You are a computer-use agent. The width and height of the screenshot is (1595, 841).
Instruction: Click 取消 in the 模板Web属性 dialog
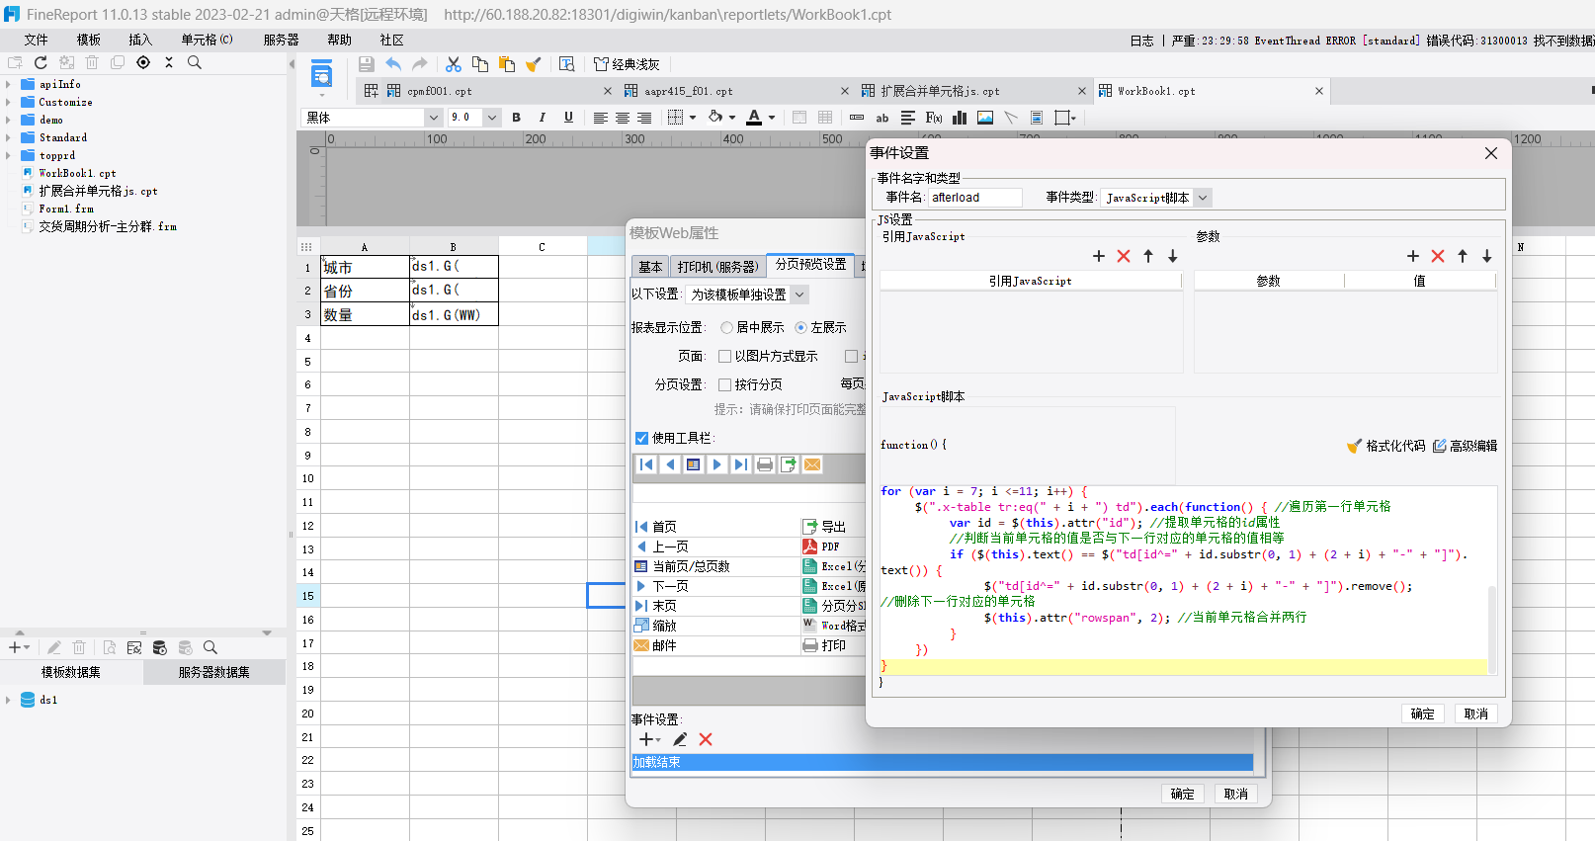pos(1236,794)
